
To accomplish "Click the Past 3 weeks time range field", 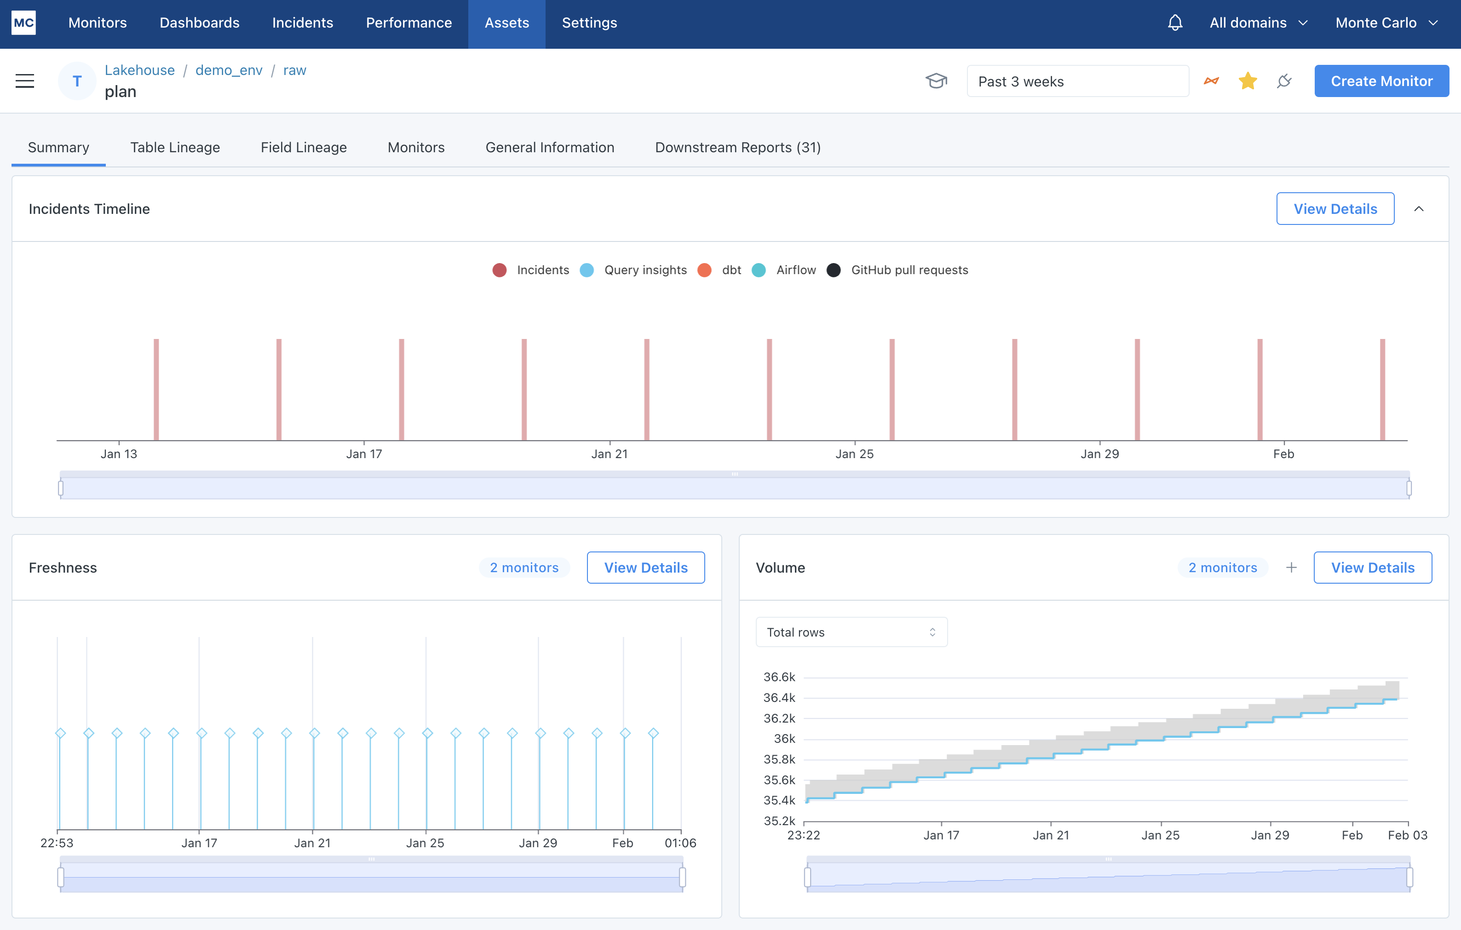I will coord(1077,81).
